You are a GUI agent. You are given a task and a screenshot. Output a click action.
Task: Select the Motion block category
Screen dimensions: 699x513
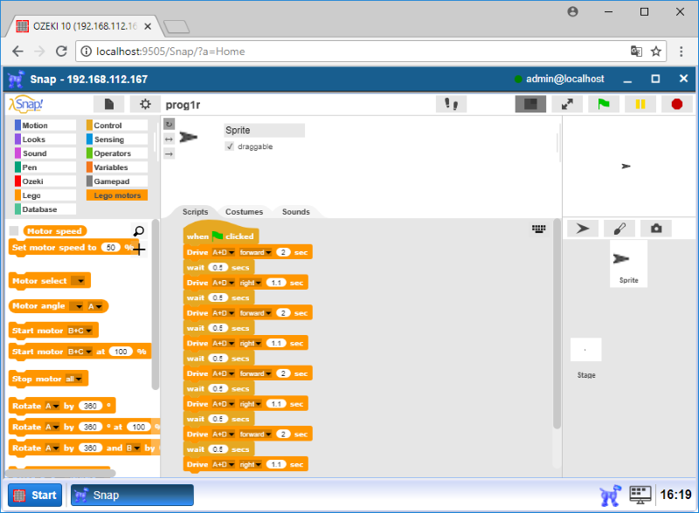point(45,126)
